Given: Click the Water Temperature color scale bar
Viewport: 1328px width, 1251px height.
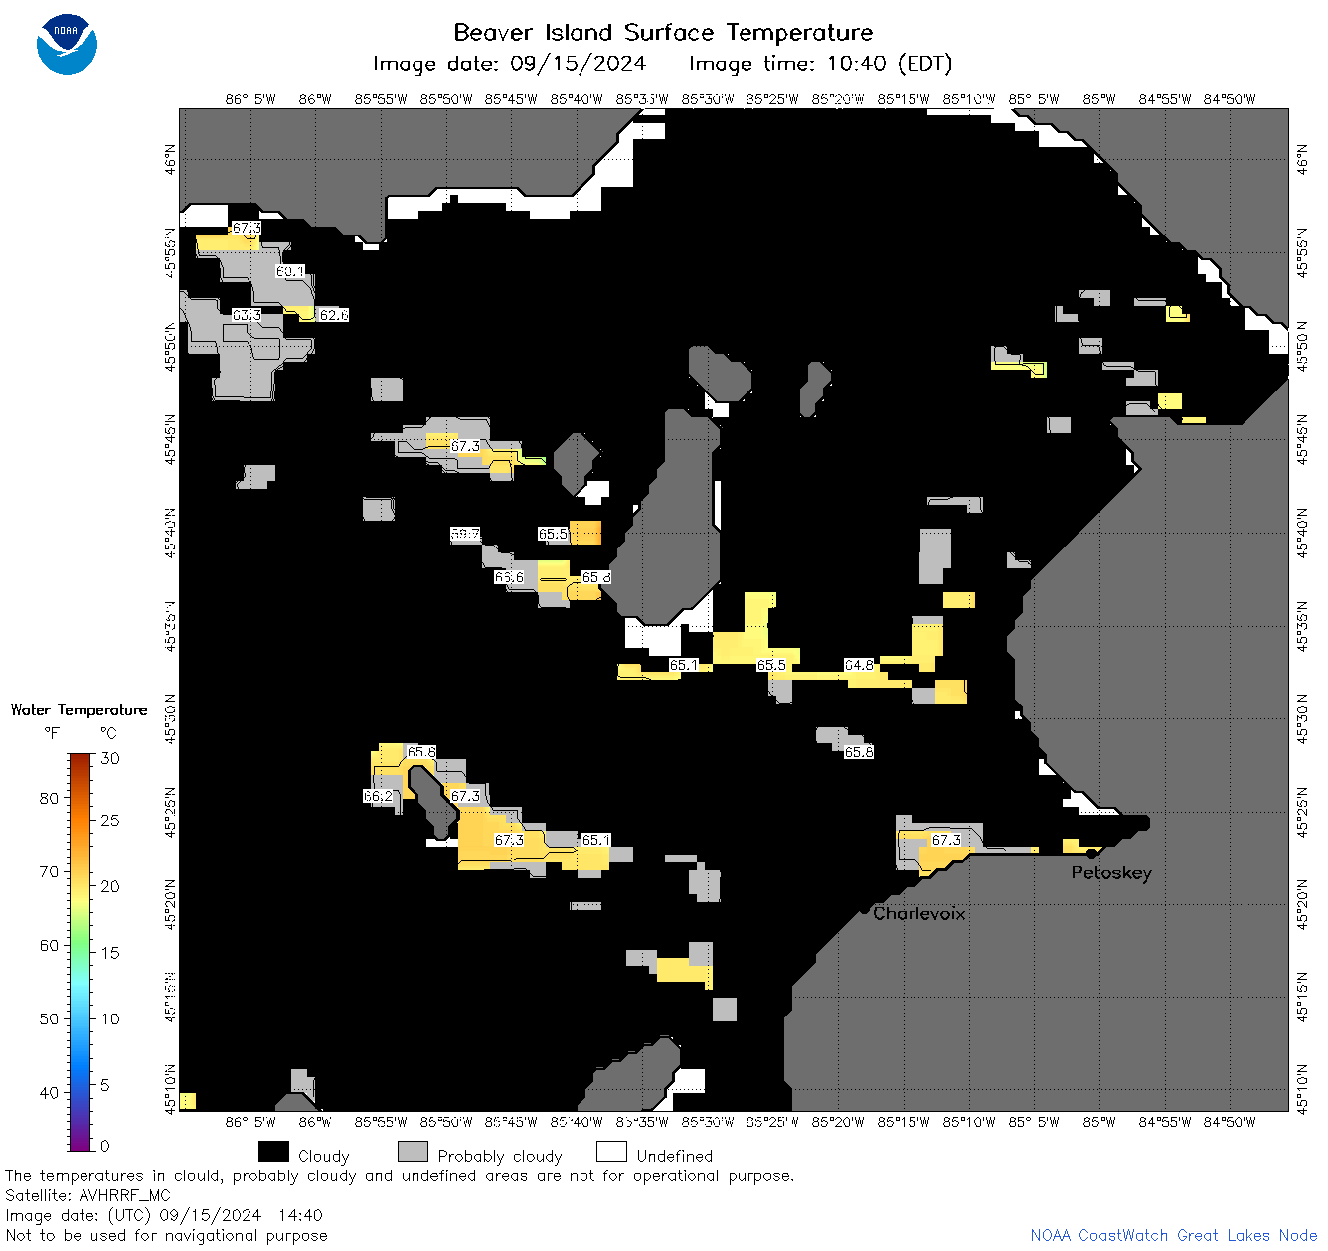Looking at the screenshot, I should (x=81, y=952).
